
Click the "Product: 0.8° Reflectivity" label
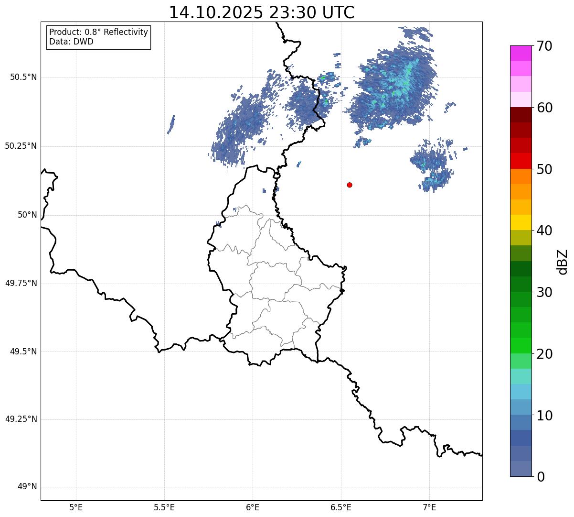point(99,32)
